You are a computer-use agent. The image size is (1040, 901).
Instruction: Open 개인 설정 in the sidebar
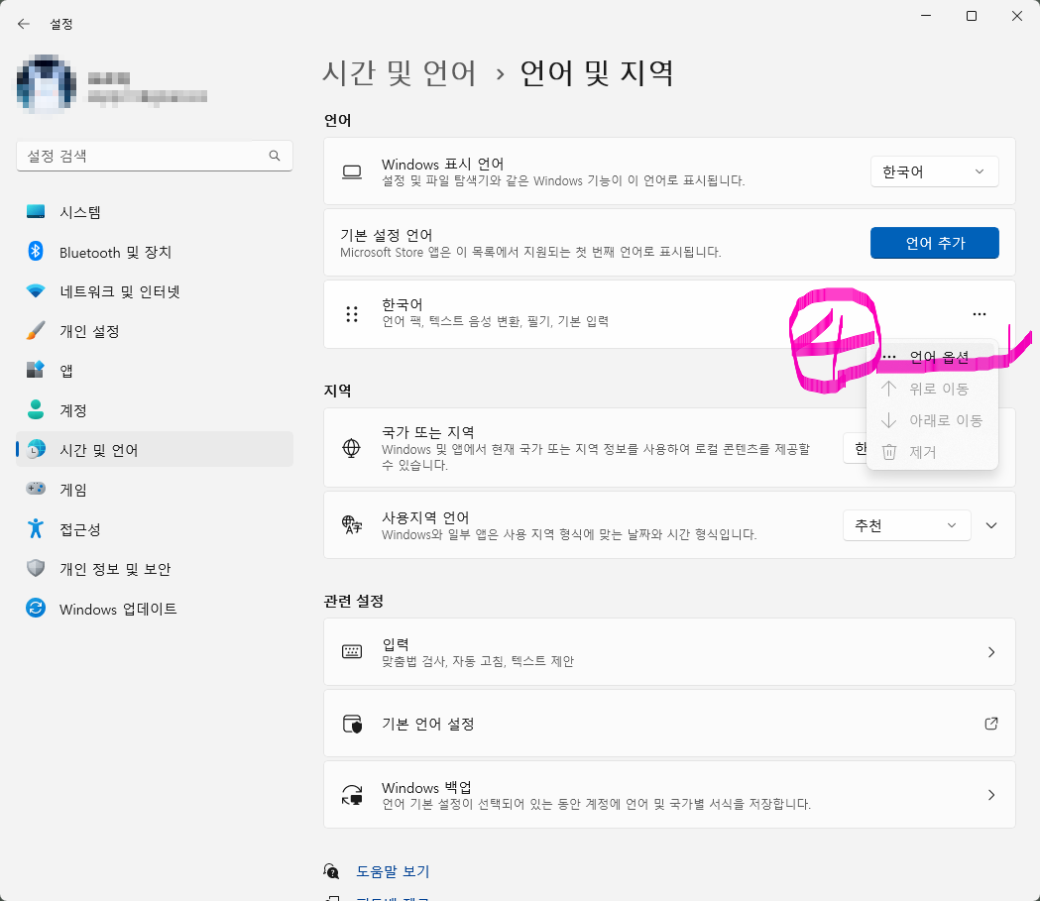(155, 331)
